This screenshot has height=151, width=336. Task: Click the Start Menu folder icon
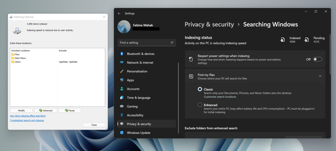pos(13,58)
